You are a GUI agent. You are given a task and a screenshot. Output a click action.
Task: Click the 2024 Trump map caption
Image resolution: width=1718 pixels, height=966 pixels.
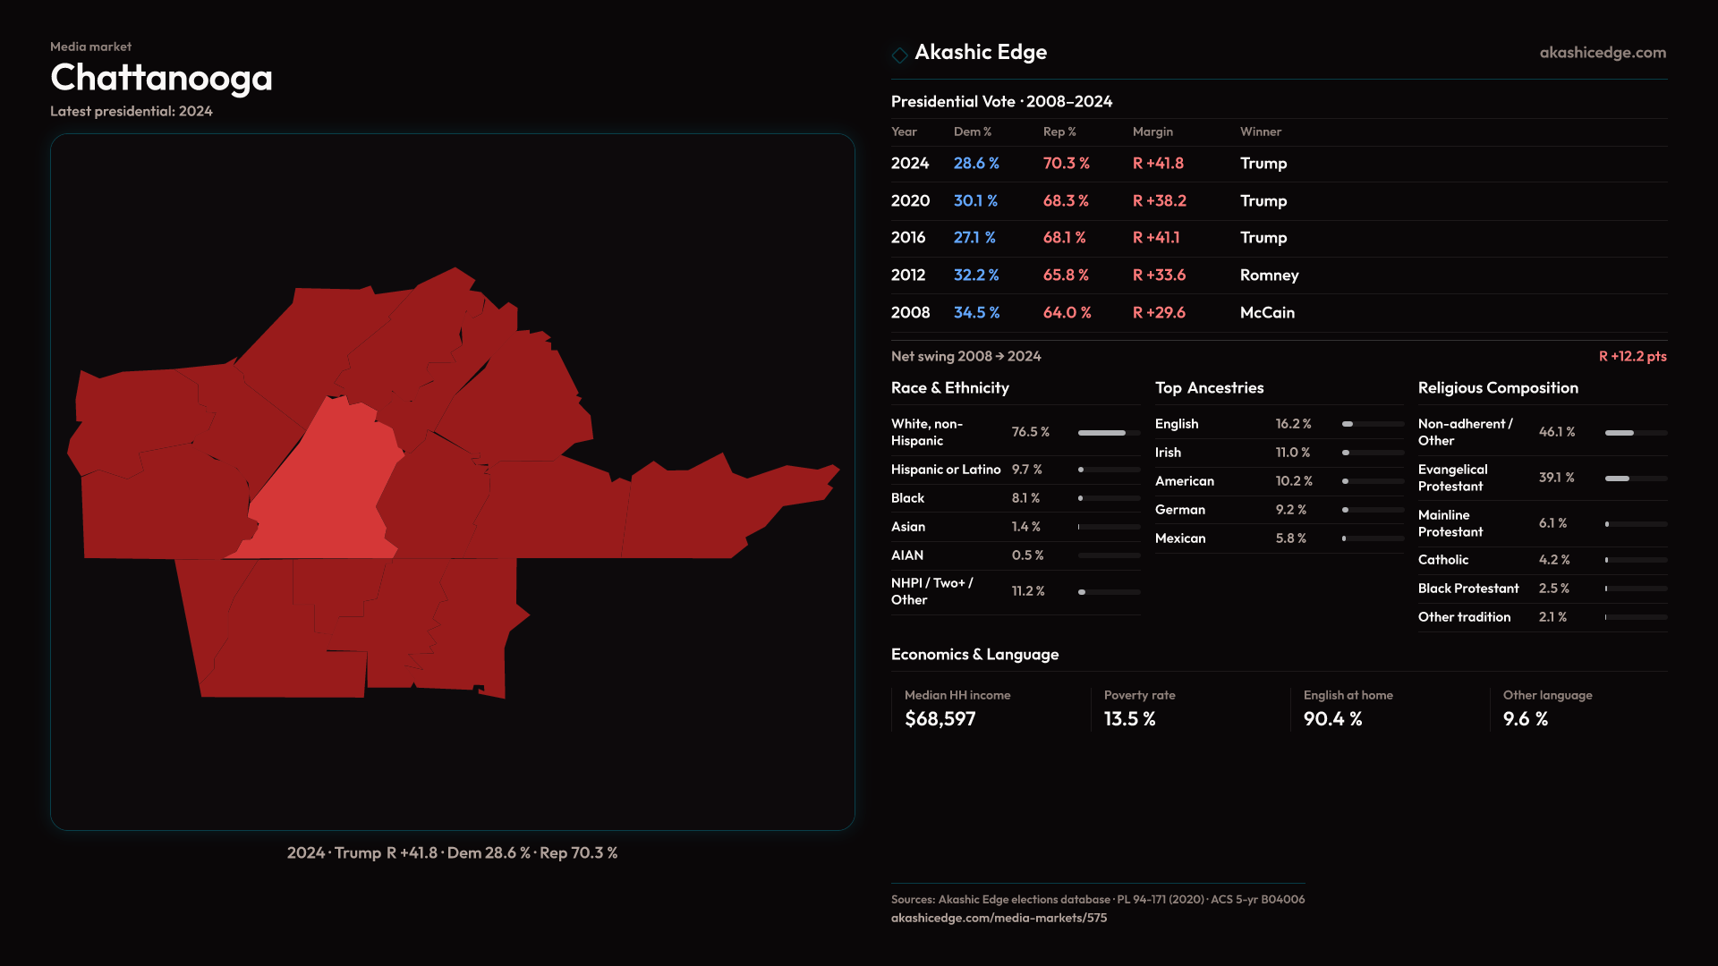point(452,853)
